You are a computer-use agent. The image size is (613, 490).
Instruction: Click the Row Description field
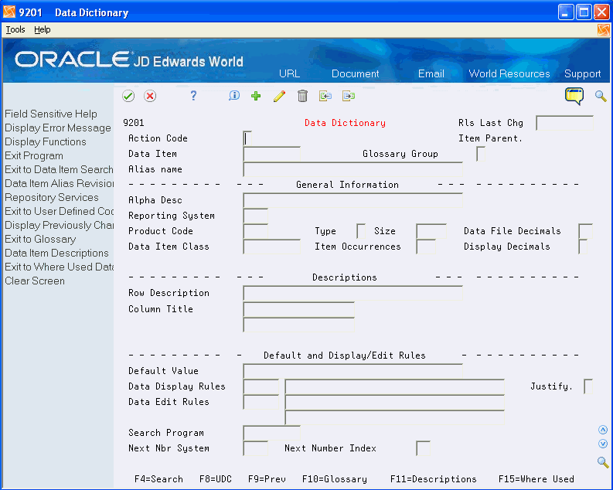pos(352,293)
